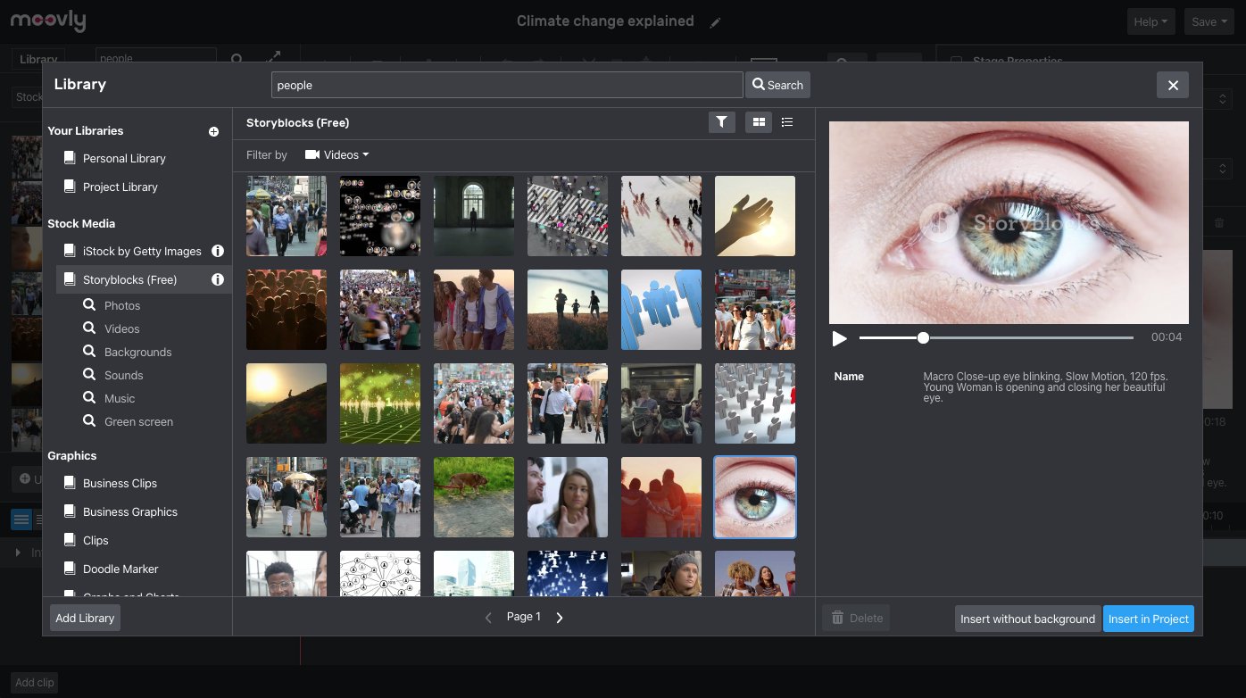Add a new library with plus icon

tap(213, 131)
